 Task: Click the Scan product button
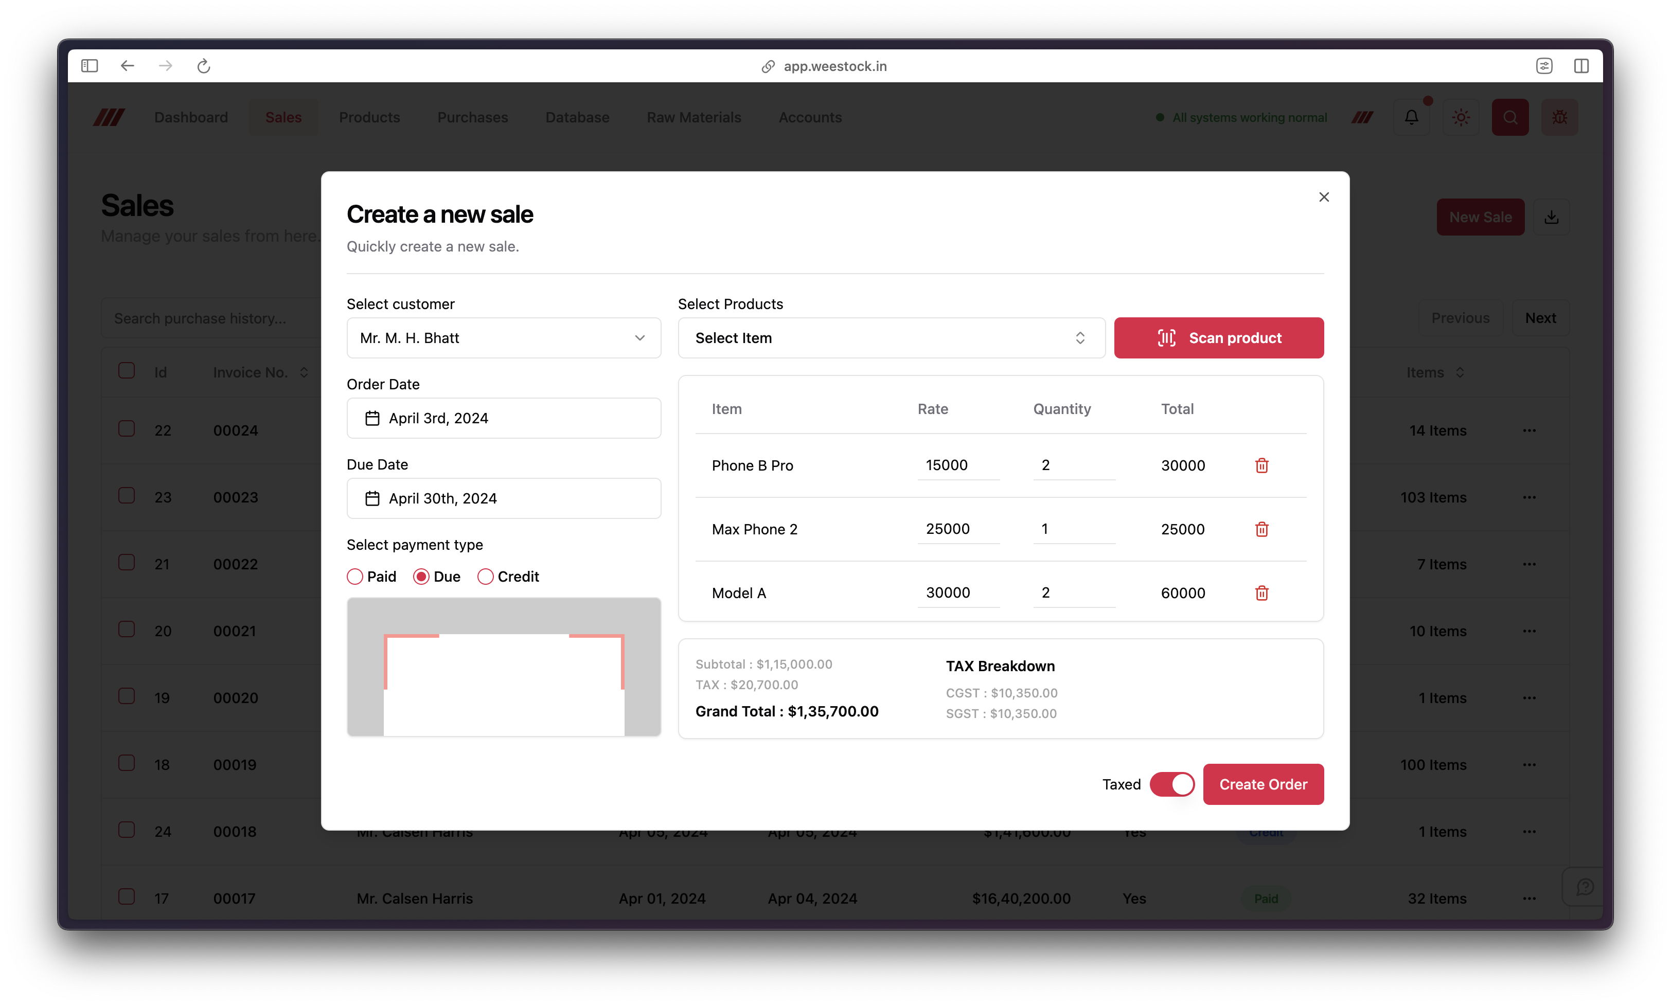1218,338
